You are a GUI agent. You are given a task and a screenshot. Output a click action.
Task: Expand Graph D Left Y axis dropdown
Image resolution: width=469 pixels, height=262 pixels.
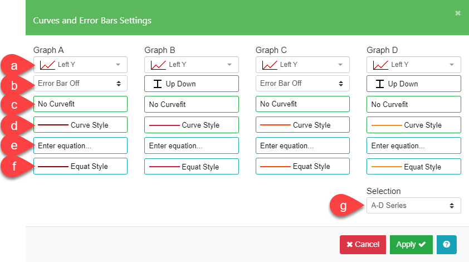click(x=413, y=65)
